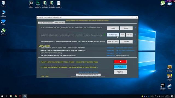Launch PUBG Battlegrounds desktop shortcut
175x98 pixels.
[170, 69]
